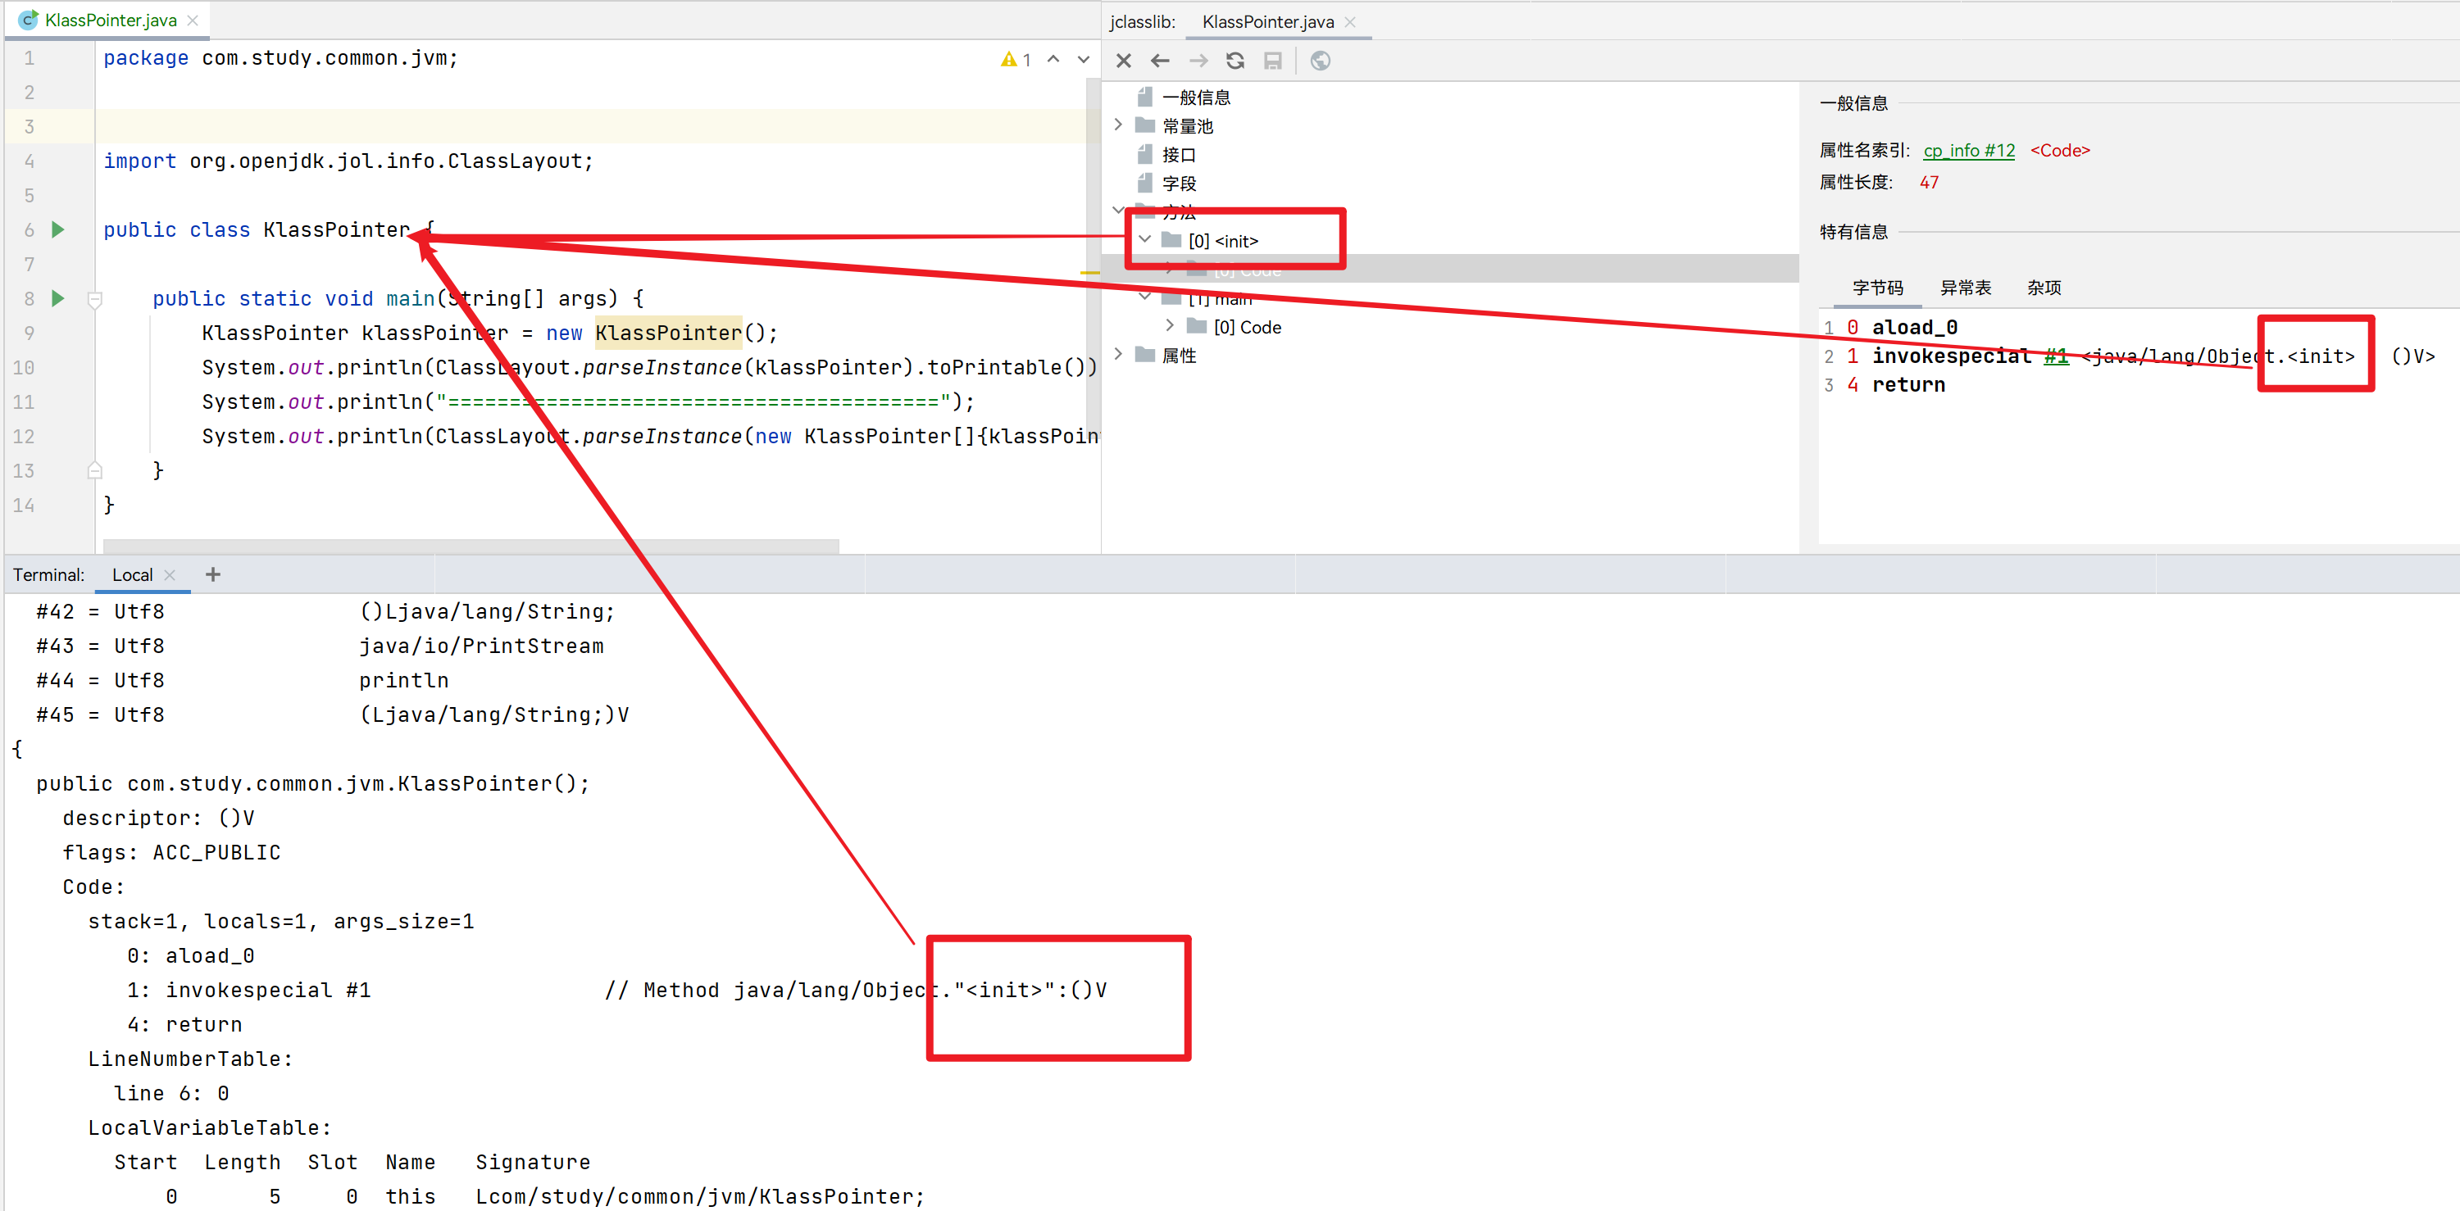Select the 一般信息 tree item

[x=1196, y=98]
